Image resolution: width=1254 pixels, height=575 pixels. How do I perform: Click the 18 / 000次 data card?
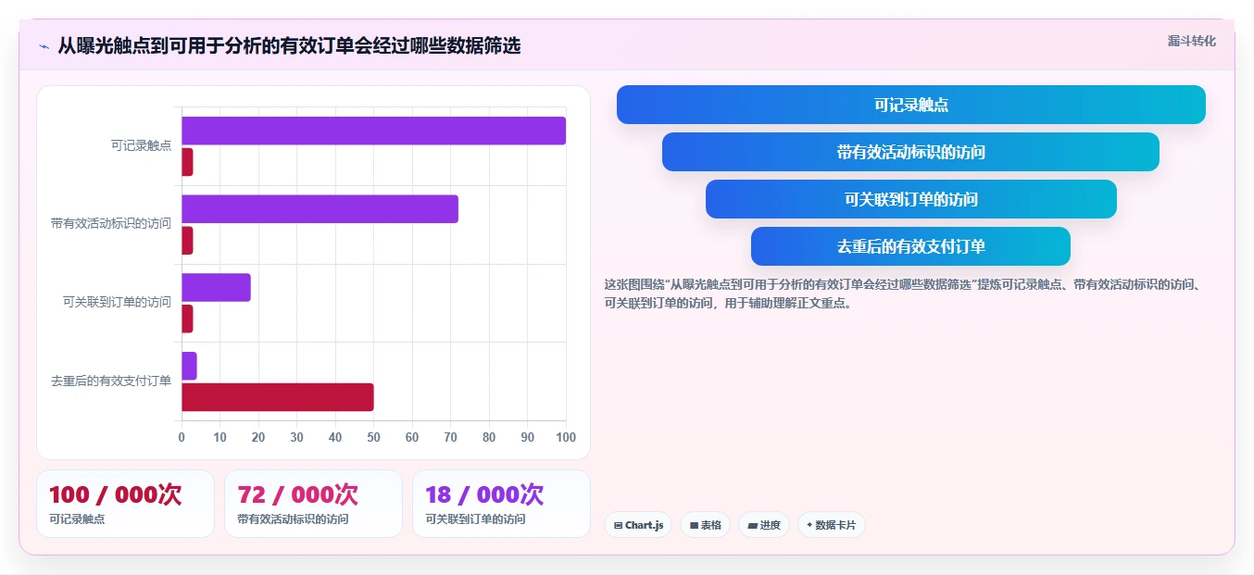pyautogui.click(x=501, y=504)
